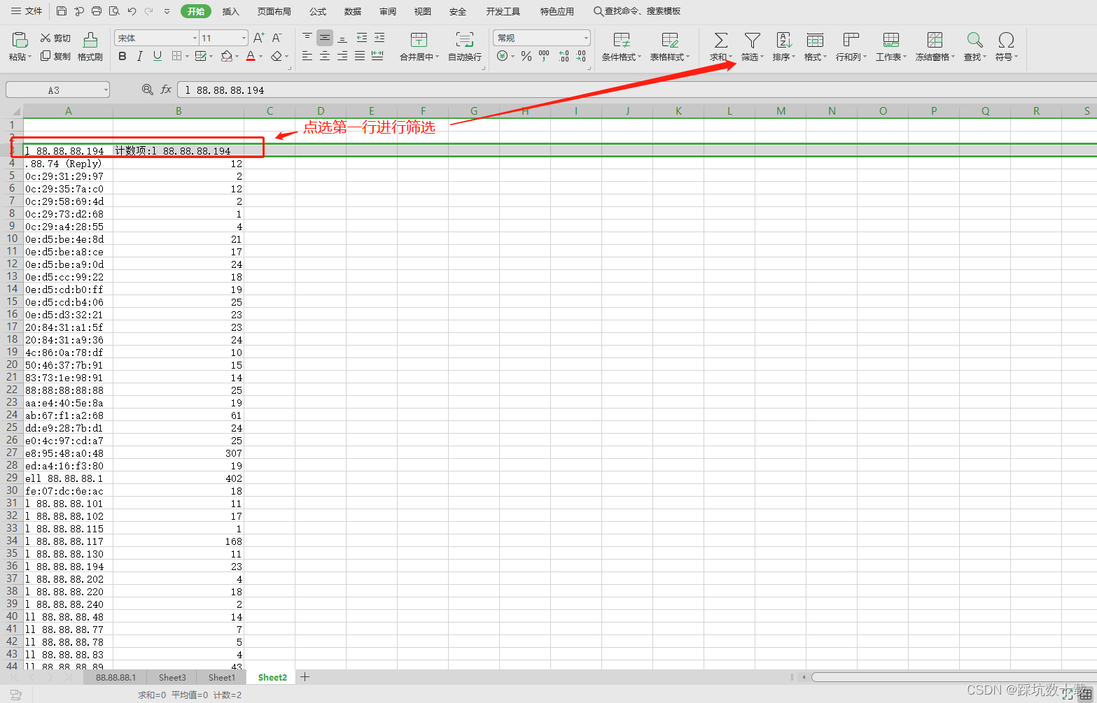
Task: Click the Redo arrow icon
Action: pos(148,11)
